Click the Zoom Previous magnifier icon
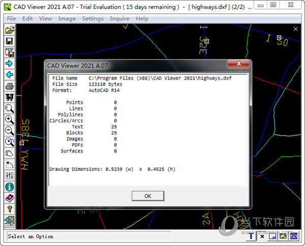Image resolution: width=305 pixels, height=246 pixels. coord(10,142)
